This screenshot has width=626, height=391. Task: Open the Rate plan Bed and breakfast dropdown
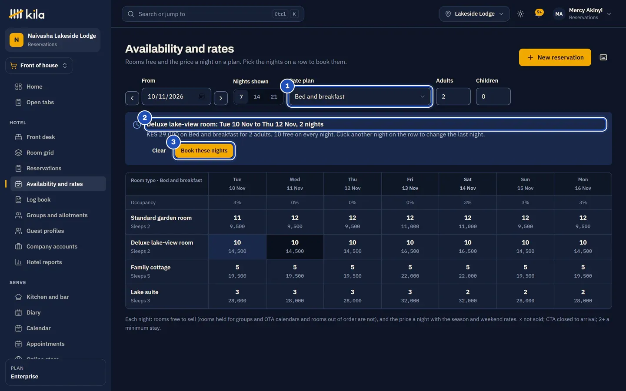(x=360, y=96)
